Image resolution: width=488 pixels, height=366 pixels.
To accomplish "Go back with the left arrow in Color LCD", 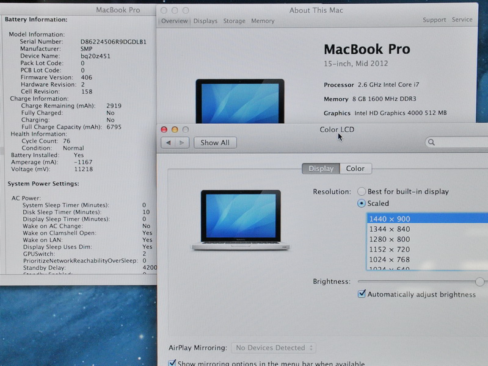I will (x=169, y=143).
